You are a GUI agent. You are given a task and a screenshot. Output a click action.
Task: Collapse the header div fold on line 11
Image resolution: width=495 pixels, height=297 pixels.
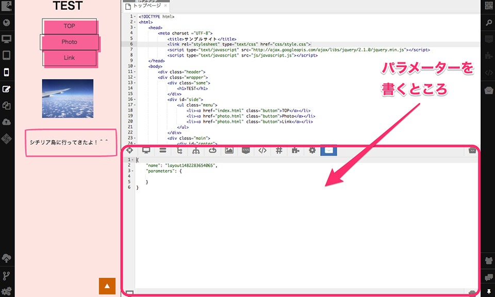pos(135,72)
